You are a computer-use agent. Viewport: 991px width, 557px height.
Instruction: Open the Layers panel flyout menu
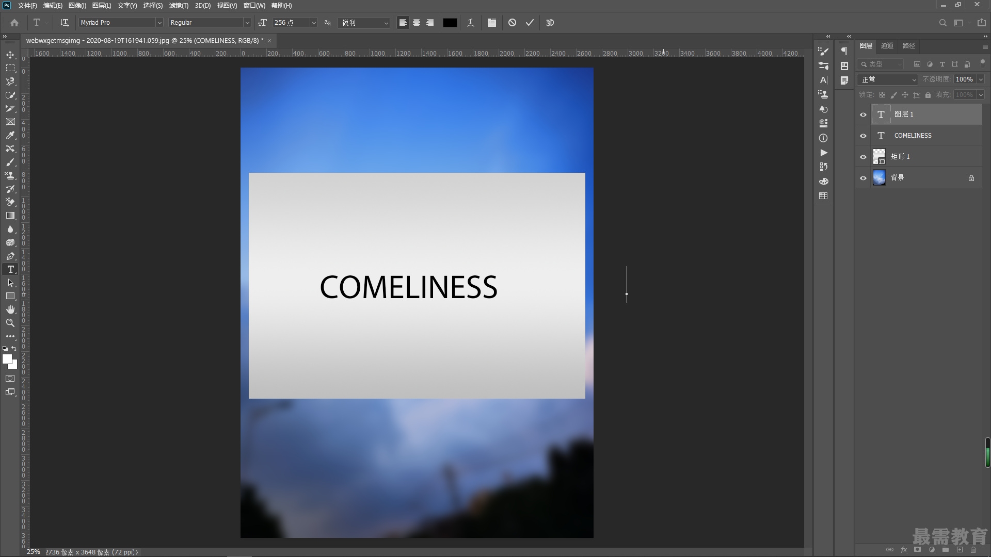[985, 46]
